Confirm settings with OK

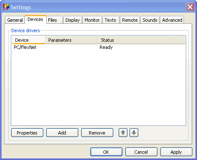tap(106, 152)
